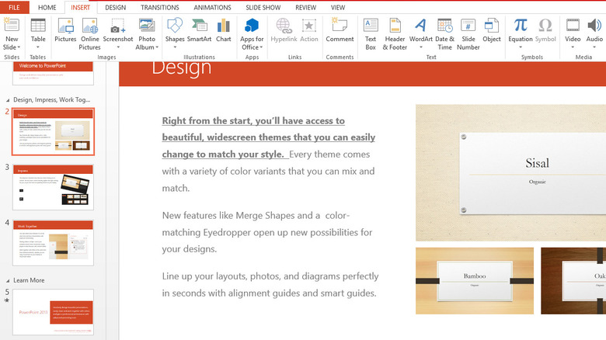Collapse Design, Impress, Work Together section
606x340 pixels.
8,99
